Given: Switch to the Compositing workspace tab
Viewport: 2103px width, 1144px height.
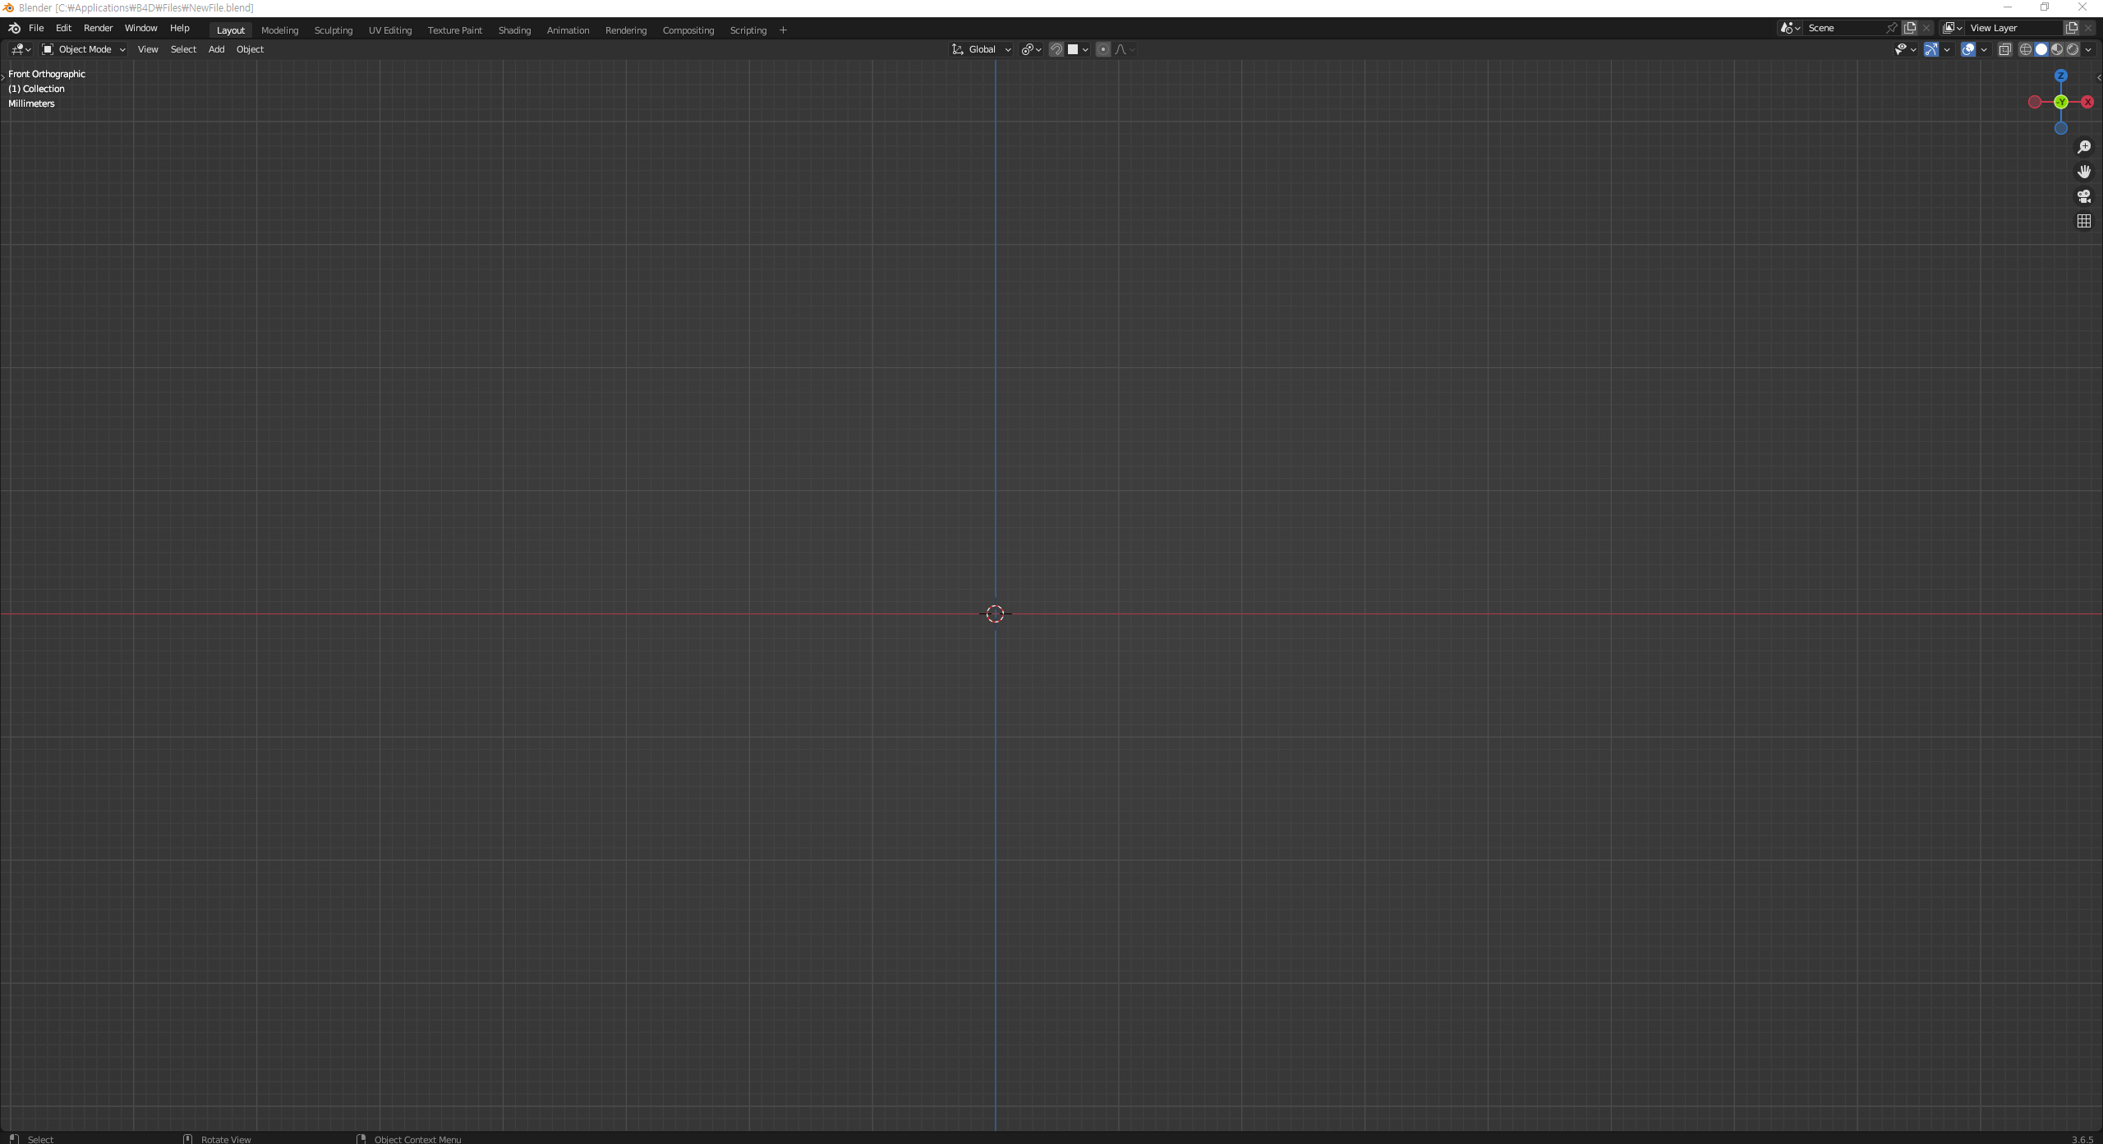Looking at the screenshot, I should pyautogui.click(x=688, y=30).
